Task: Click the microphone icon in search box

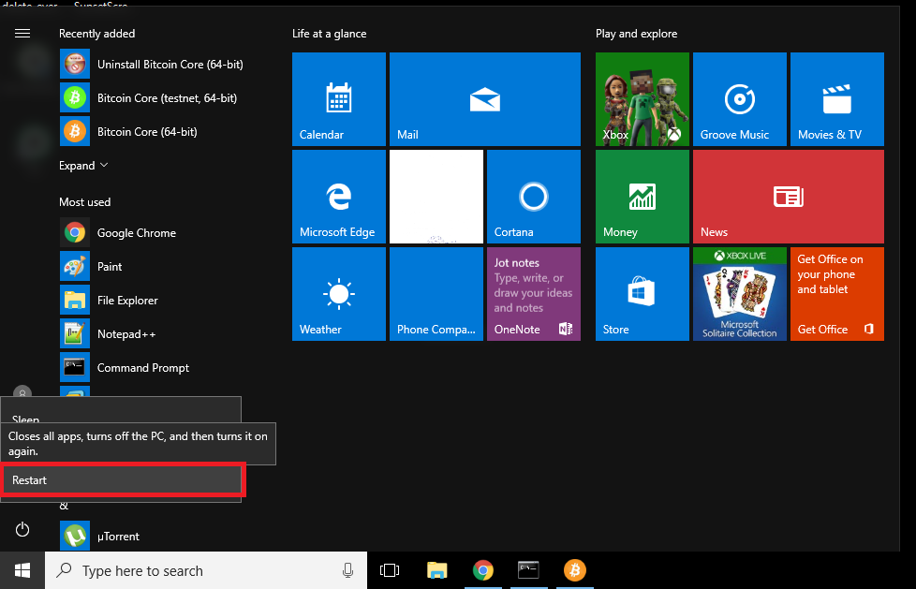Action: [347, 570]
